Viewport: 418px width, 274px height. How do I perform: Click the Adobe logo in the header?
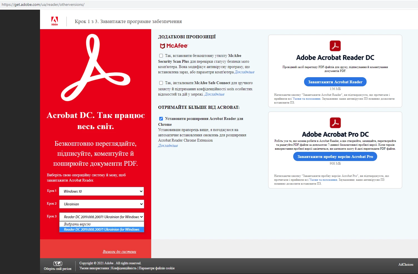click(54, 21)
